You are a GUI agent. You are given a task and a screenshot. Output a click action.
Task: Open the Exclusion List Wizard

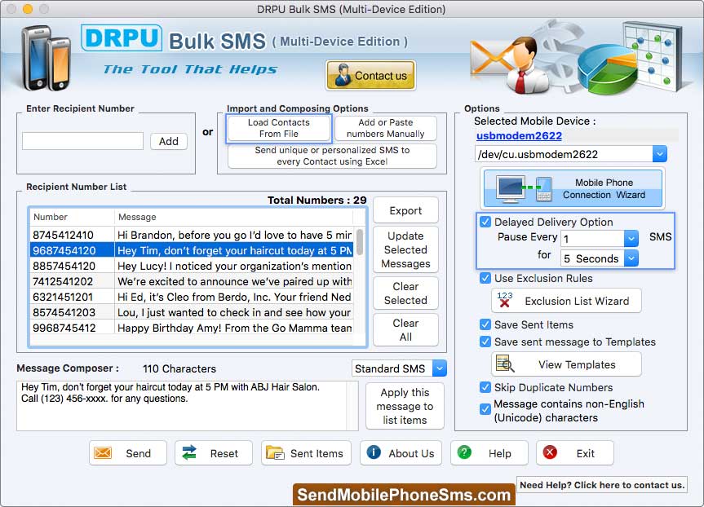[x=567, y=301]
